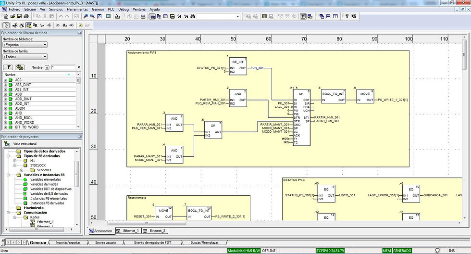Expand the M1 node in project tree
The image size is (471, 254).
pyautogui.click(x=15, y=161)
